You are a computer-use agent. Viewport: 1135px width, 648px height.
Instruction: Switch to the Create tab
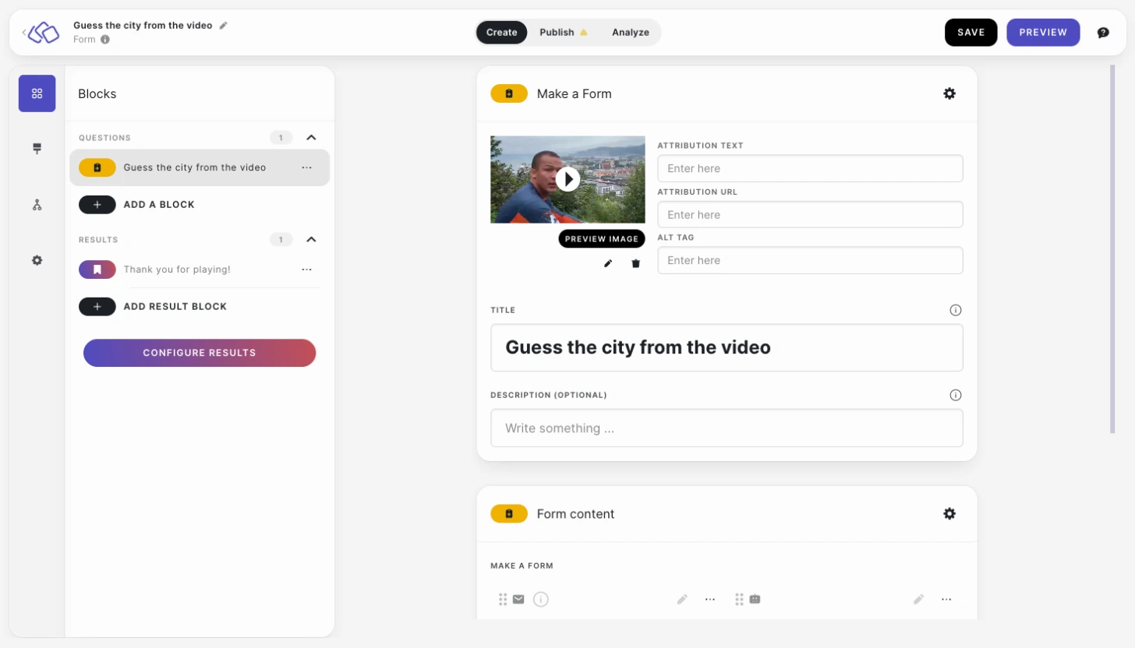tap(501, 33)
